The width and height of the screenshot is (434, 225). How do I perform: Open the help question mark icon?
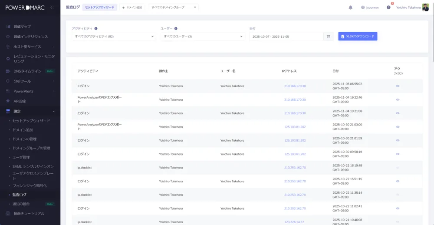388,7
